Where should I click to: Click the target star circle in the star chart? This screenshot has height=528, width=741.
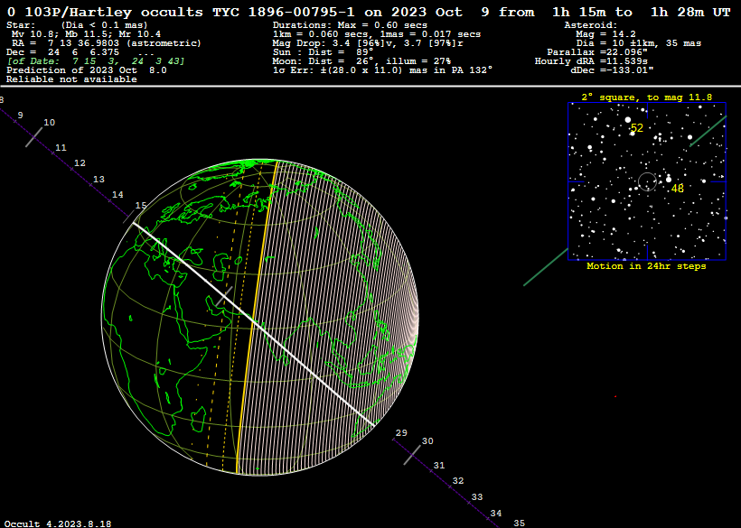647,181
